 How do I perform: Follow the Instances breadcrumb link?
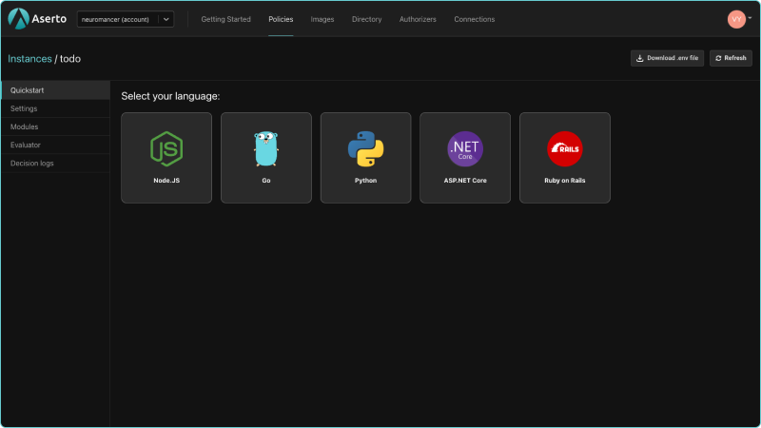[29, 59]
